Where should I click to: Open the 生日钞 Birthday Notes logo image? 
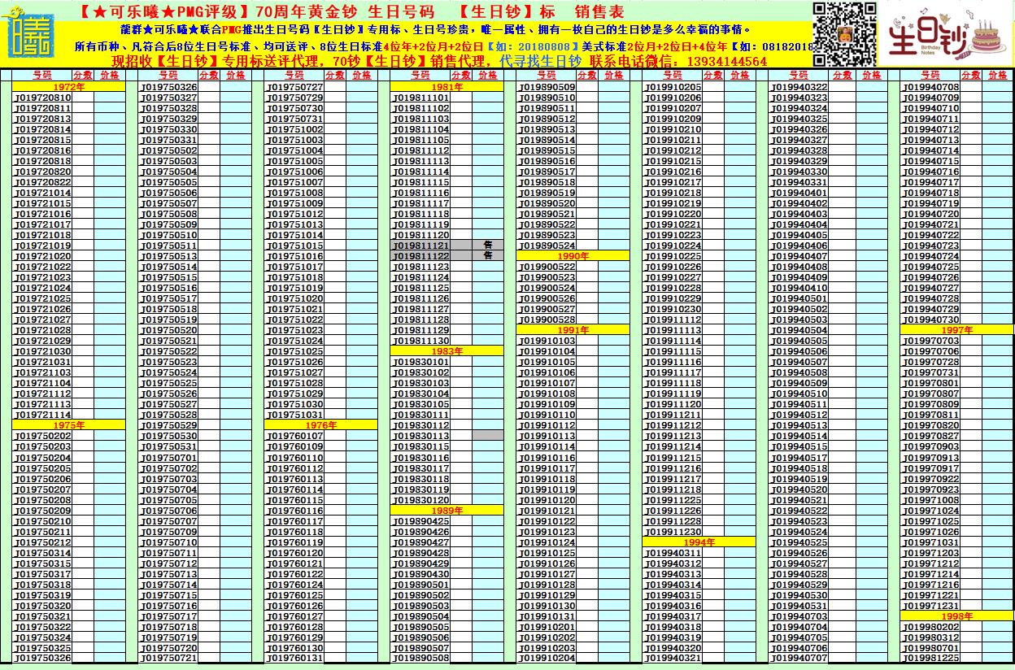[x=947, y=34]
